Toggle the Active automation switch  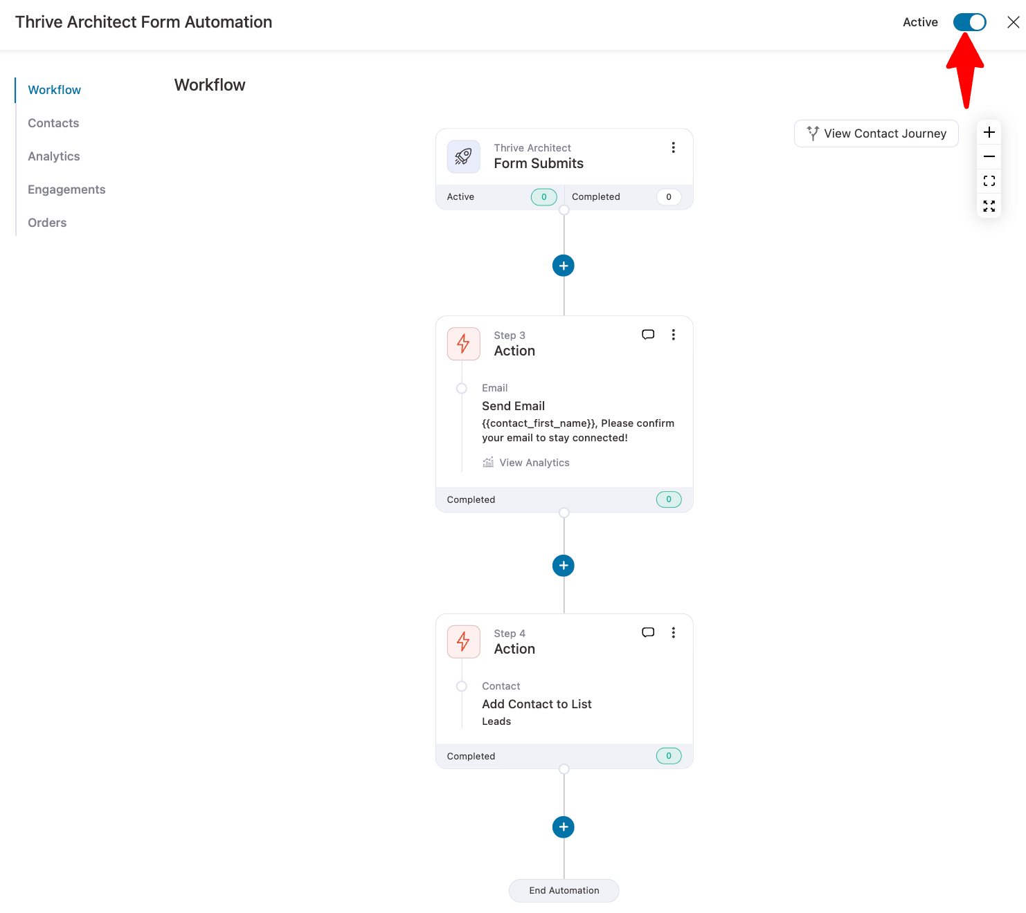[x=969, y=22]
